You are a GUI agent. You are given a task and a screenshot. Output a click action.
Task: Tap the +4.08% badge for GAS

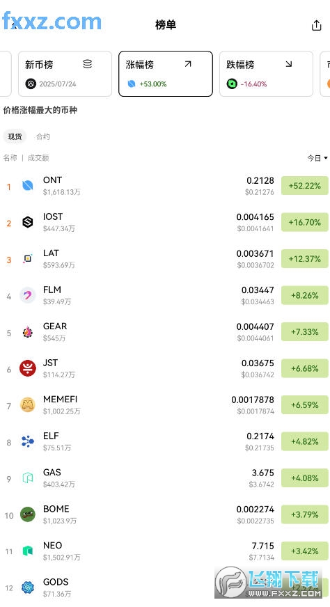pos(304,478)
